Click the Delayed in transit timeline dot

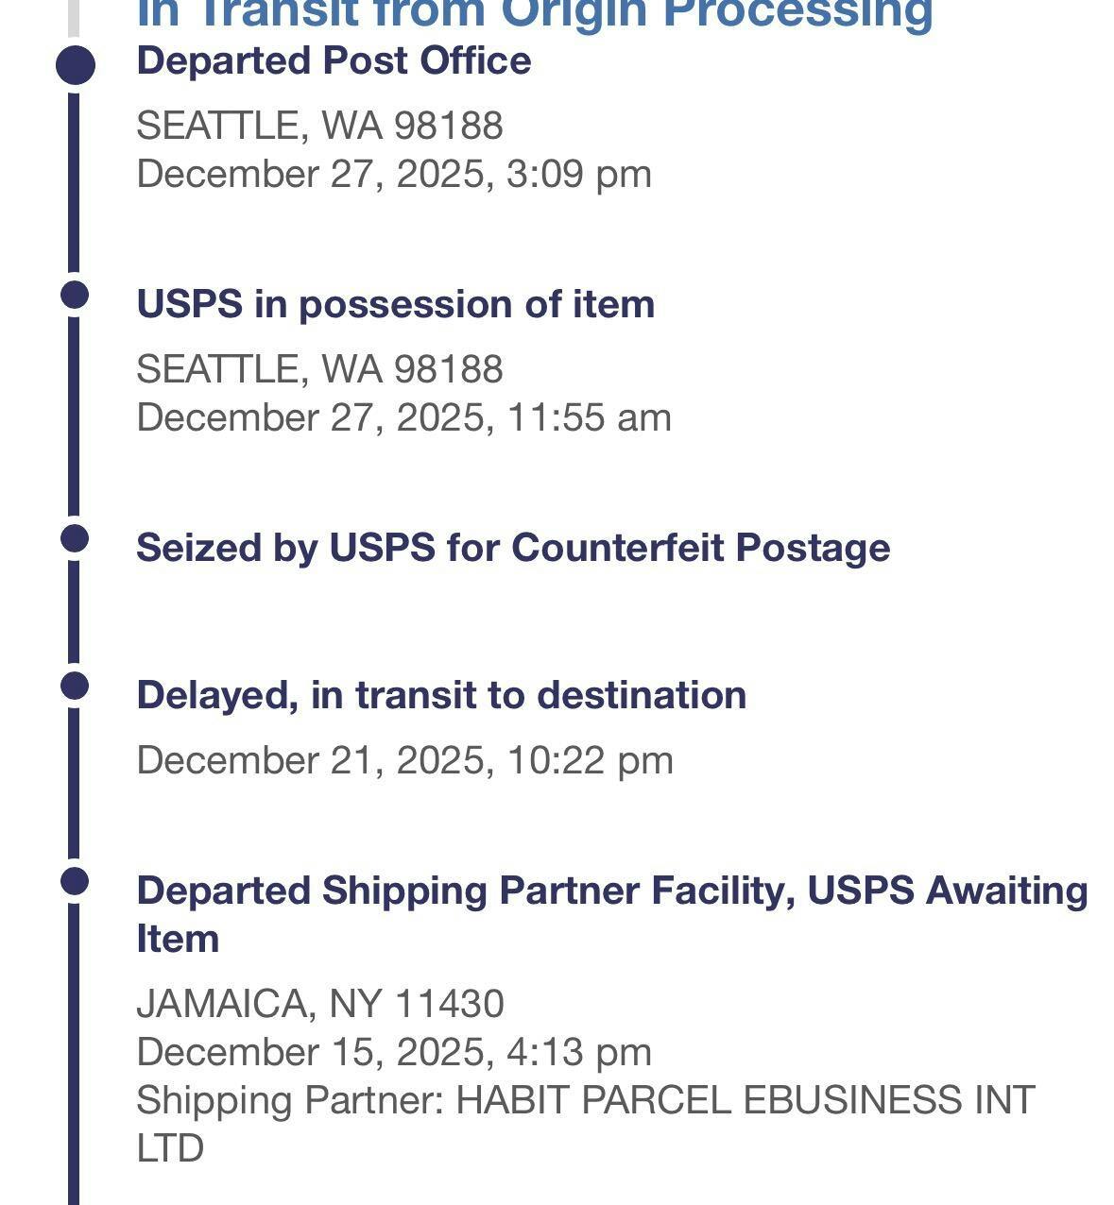click(x=75, y=686)
